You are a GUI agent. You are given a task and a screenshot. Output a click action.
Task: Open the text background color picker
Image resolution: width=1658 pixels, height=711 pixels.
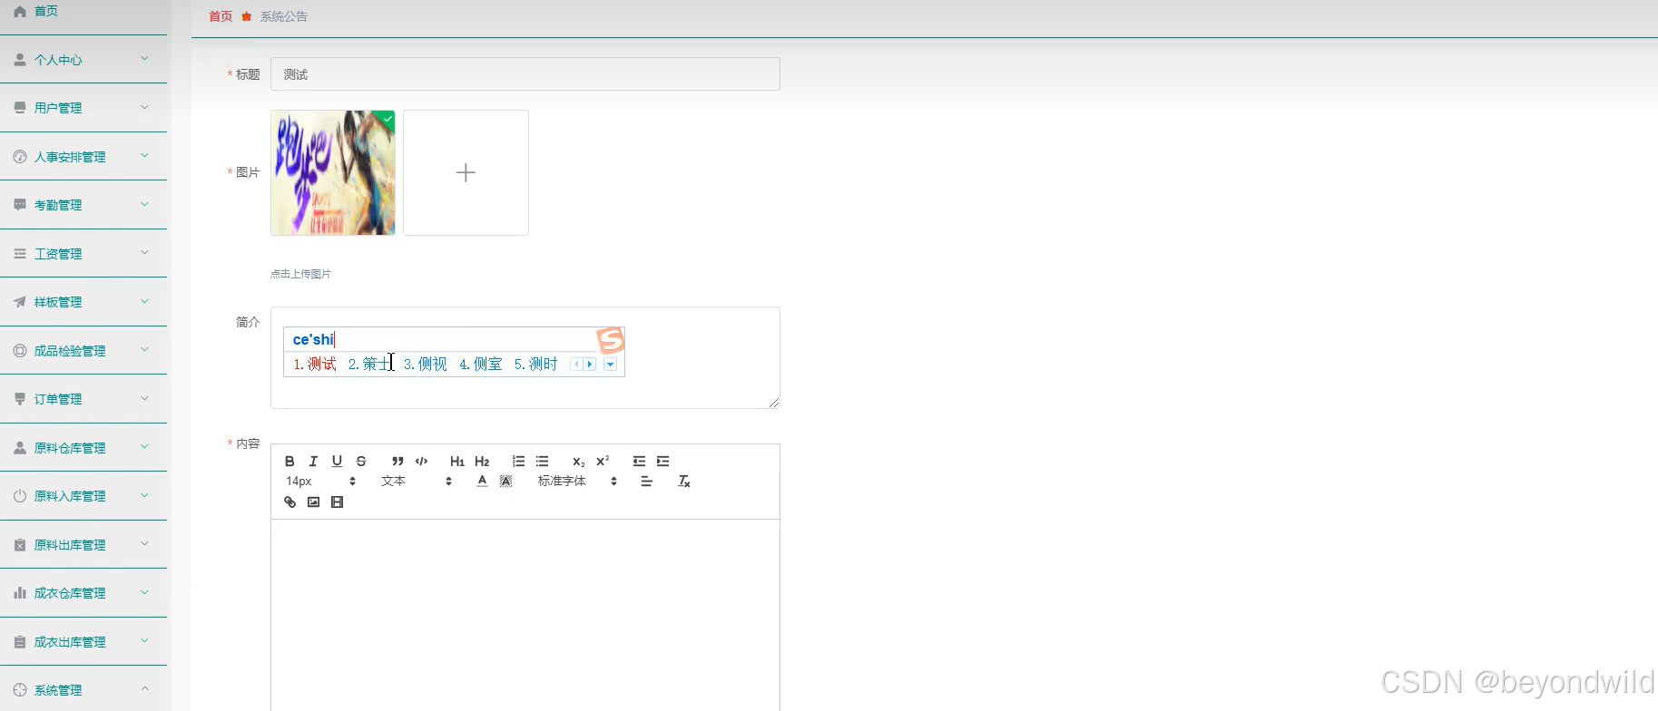506,481
